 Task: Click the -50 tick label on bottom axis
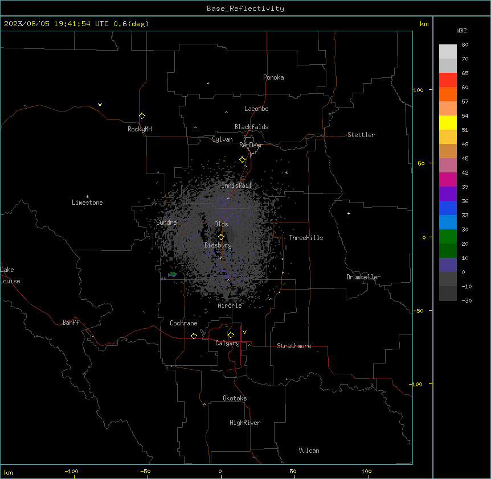pos(145,471)
